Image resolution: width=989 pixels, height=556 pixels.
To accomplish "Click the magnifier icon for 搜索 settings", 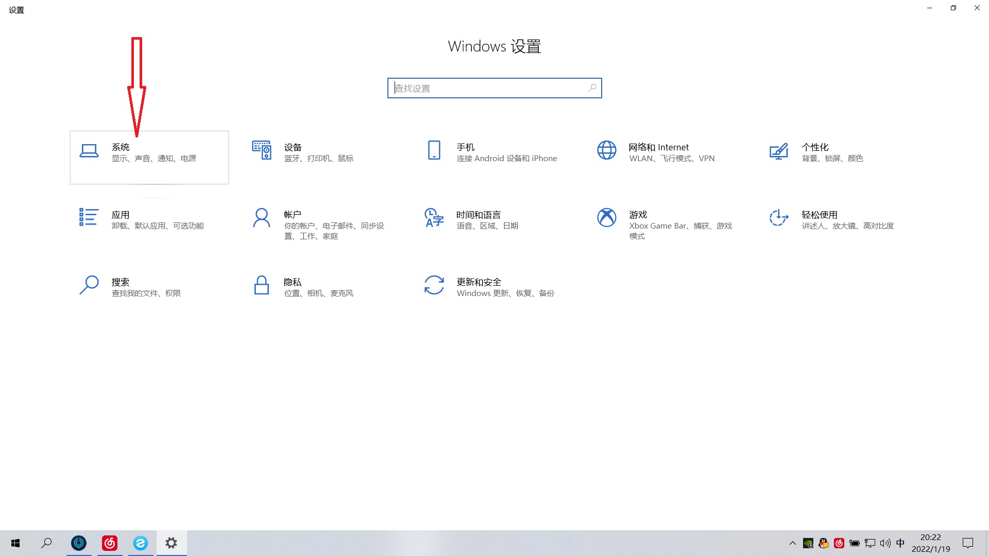I will (89, 285).
